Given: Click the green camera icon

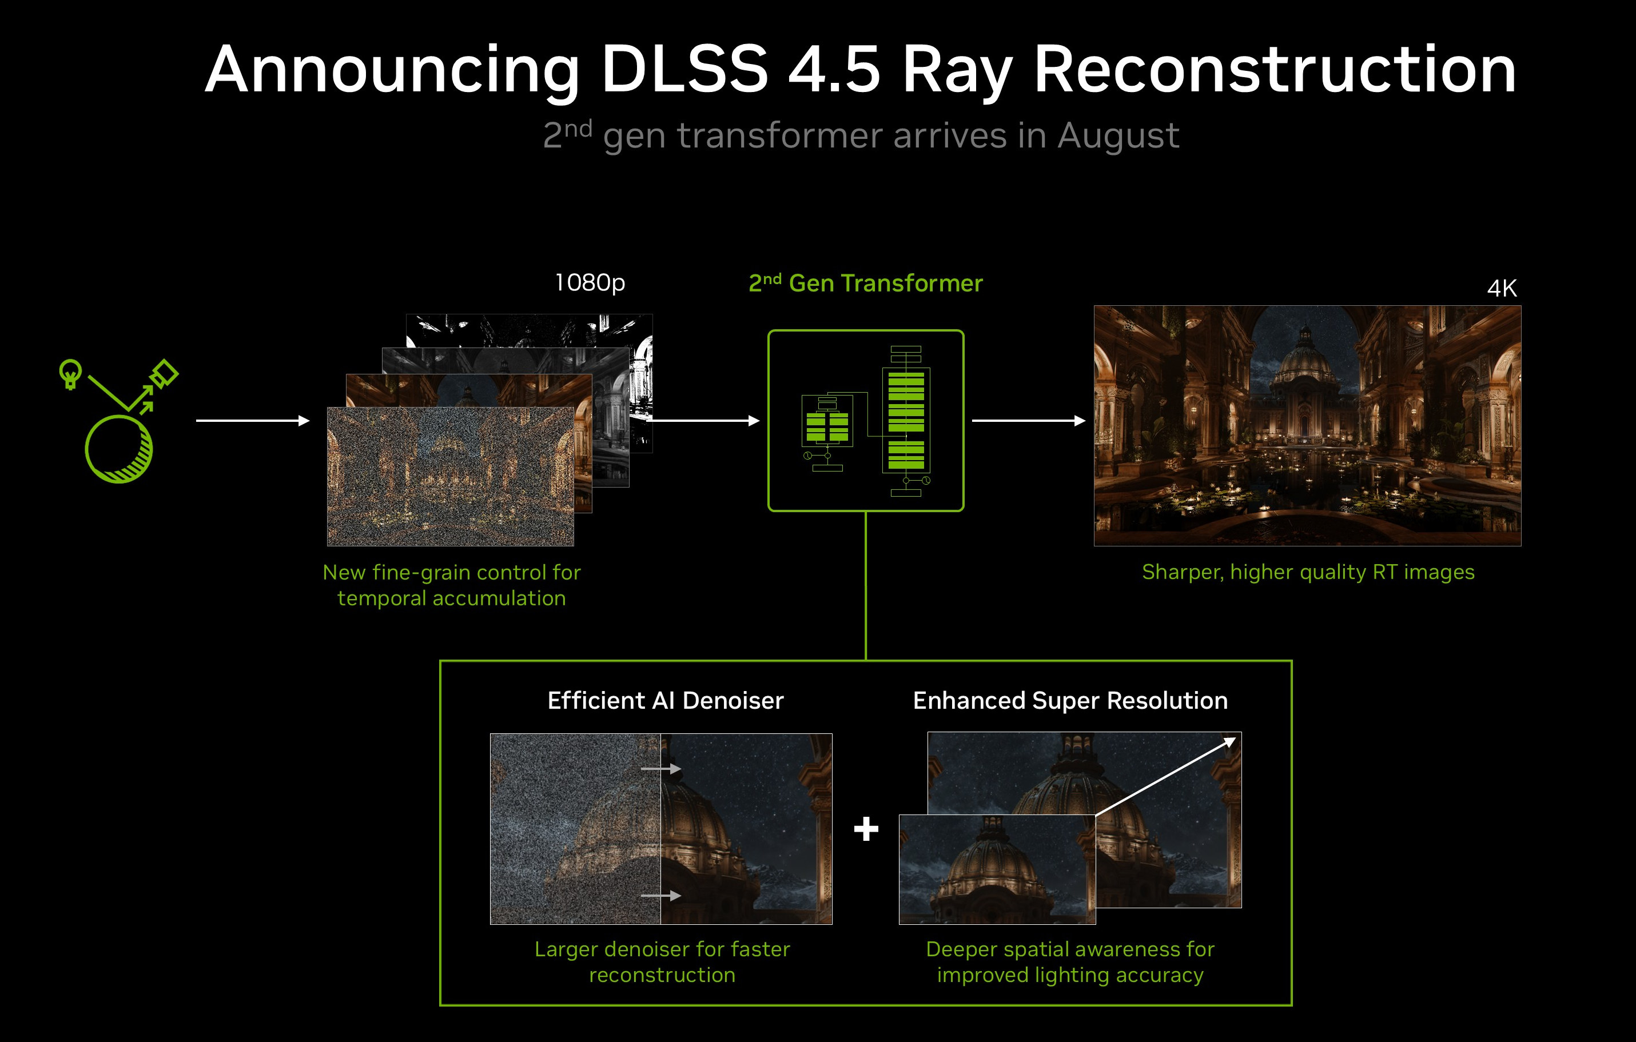Looking at the screenshot, I should (x=164, y=374).
